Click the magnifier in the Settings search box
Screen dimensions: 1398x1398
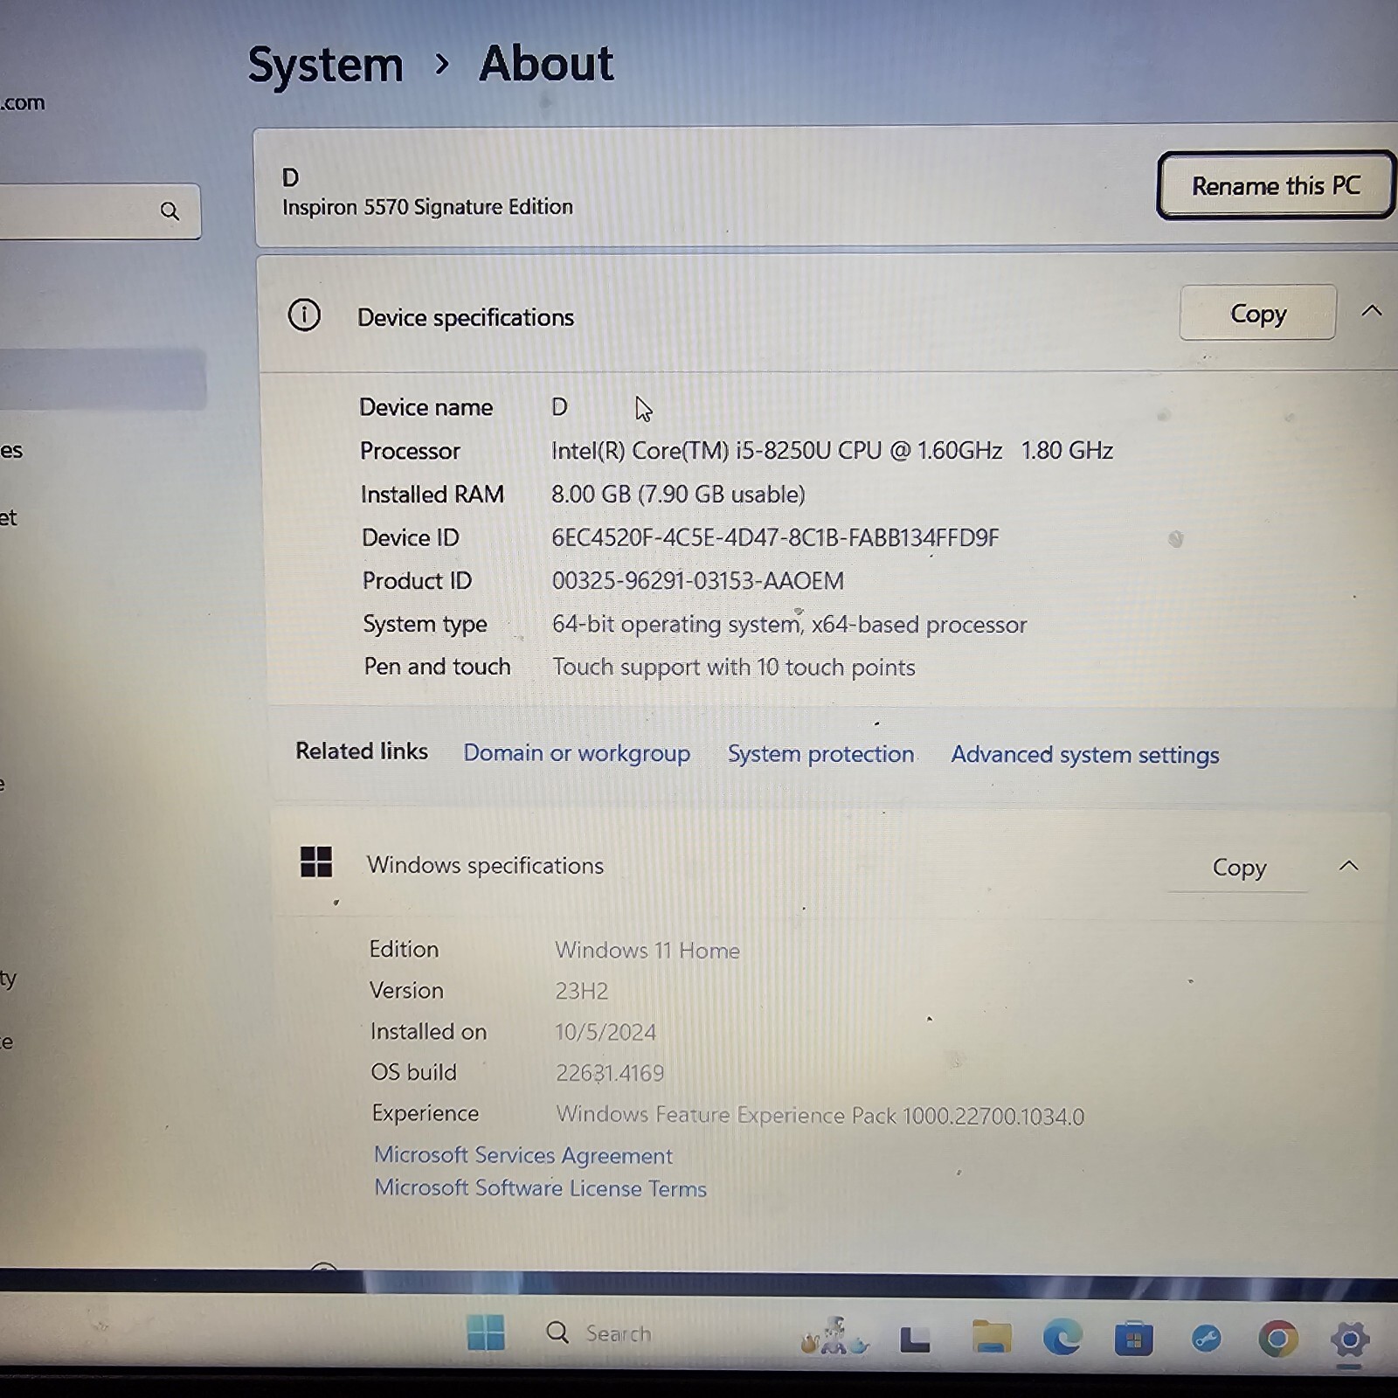click(170, 211)
